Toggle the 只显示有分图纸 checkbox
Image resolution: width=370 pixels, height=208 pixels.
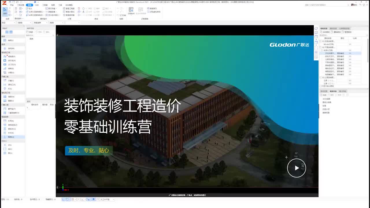[321, 86]
